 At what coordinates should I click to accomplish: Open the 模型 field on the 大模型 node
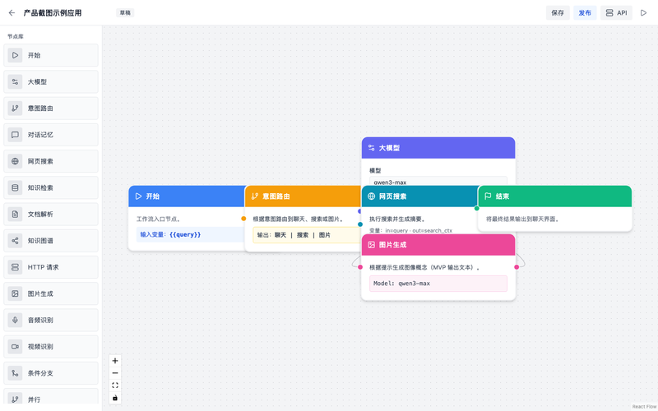point(438,182)
